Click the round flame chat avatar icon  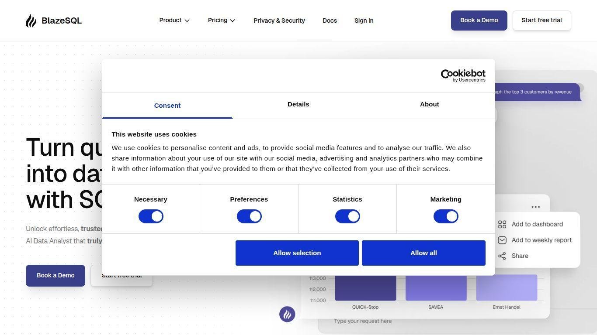(287, 314)
